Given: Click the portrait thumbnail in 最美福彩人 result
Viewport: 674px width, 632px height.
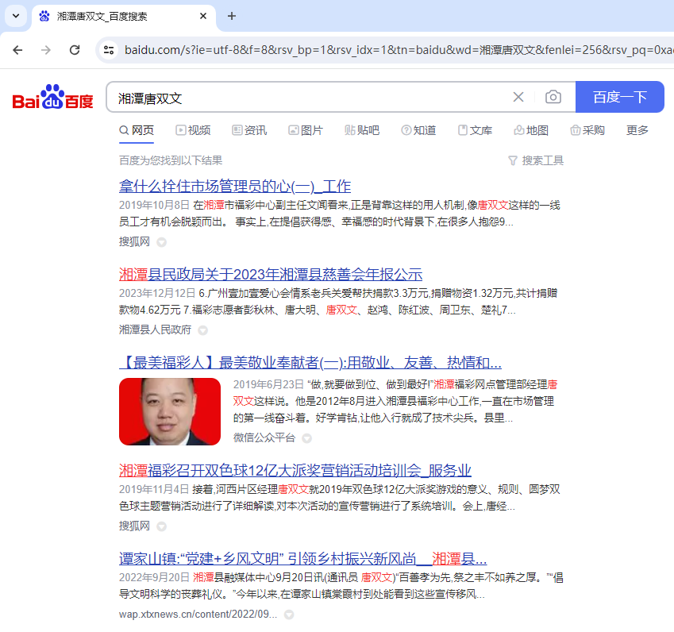Looking at the screenshot, I should point(170,411).
